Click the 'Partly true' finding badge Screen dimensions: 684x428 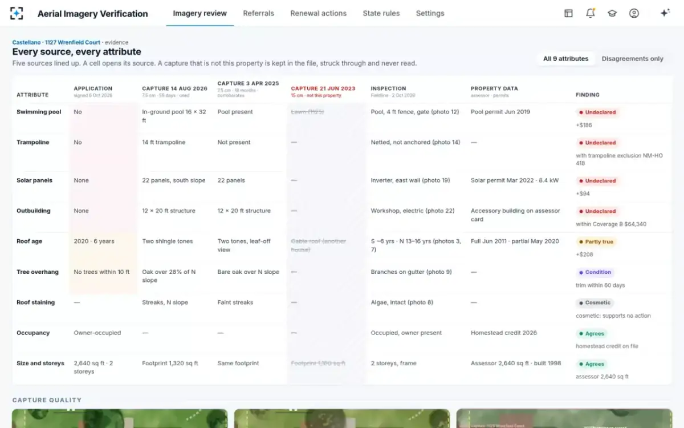[596, 242]
